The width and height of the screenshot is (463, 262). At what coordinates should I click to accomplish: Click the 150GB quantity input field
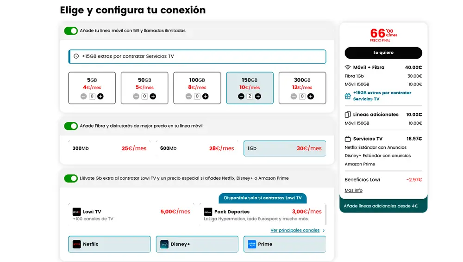coord(250,96)
